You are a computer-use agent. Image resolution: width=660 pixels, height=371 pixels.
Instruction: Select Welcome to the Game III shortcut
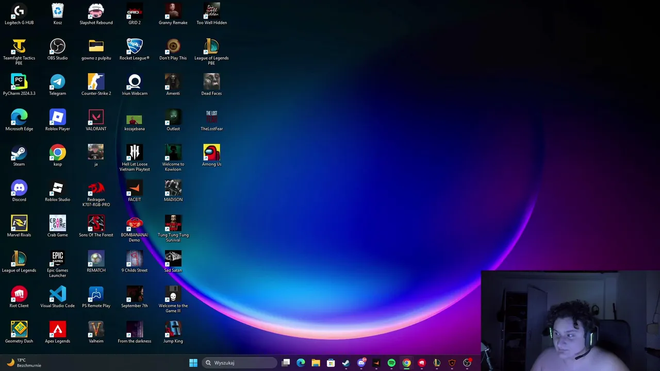point(173,300)
